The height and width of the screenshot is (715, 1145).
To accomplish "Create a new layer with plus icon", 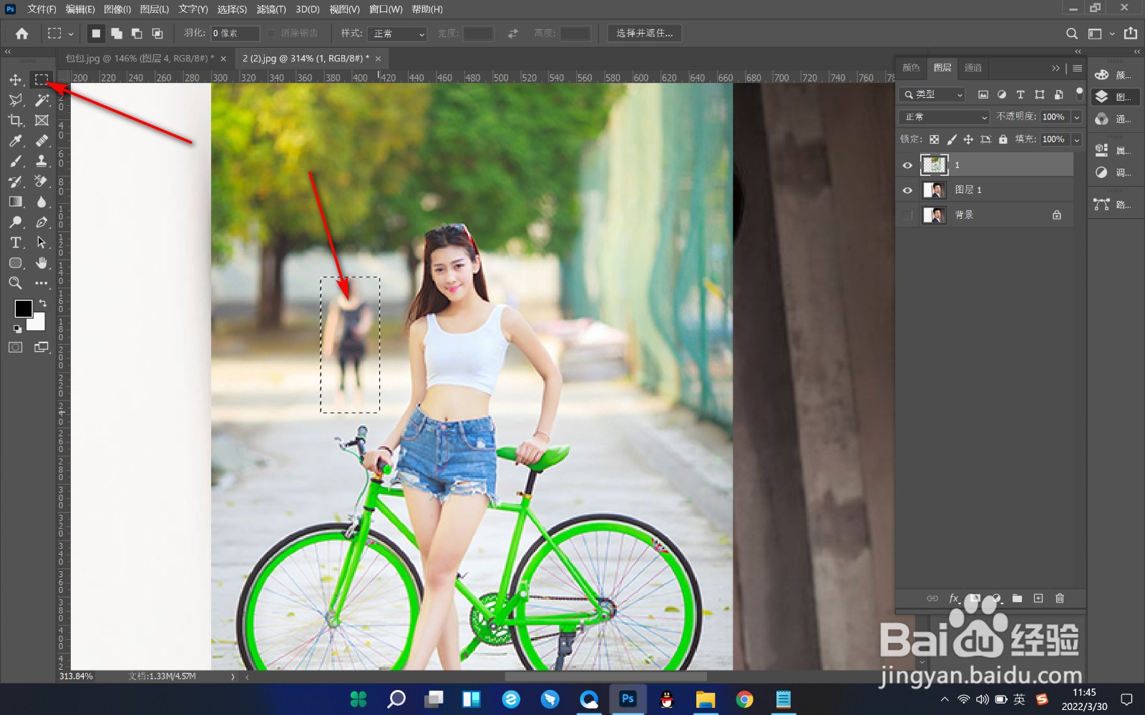I will coord(1038,598).
